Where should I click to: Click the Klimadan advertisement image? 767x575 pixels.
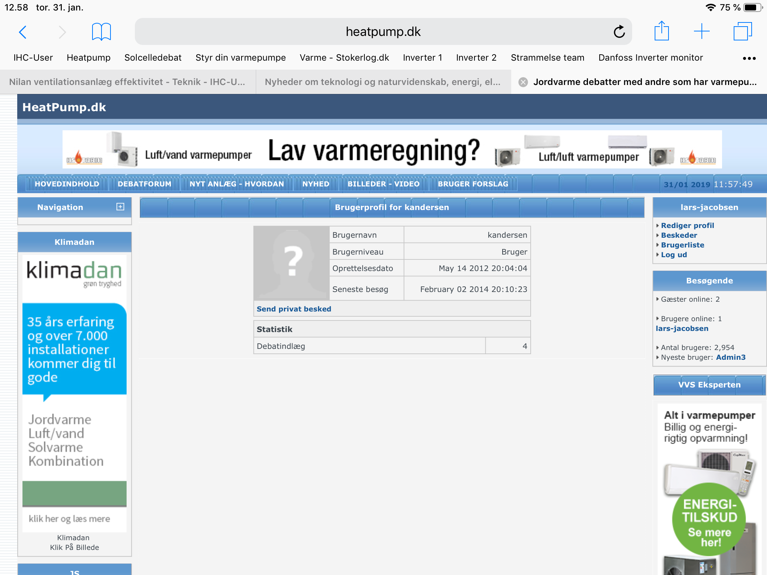coord(74,393)
